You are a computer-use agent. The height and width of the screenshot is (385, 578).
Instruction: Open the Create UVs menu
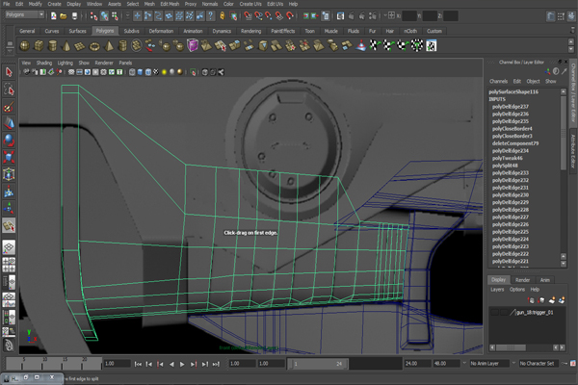click(x=250, y=4)
